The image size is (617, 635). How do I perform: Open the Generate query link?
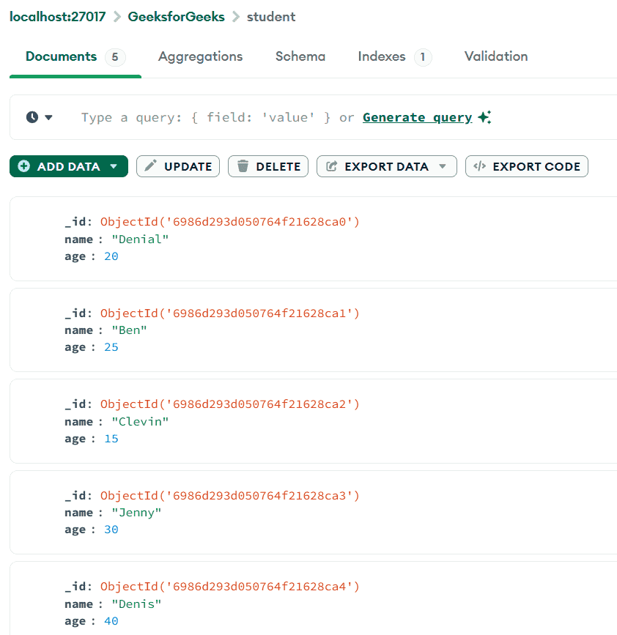(x=417, y=117)
